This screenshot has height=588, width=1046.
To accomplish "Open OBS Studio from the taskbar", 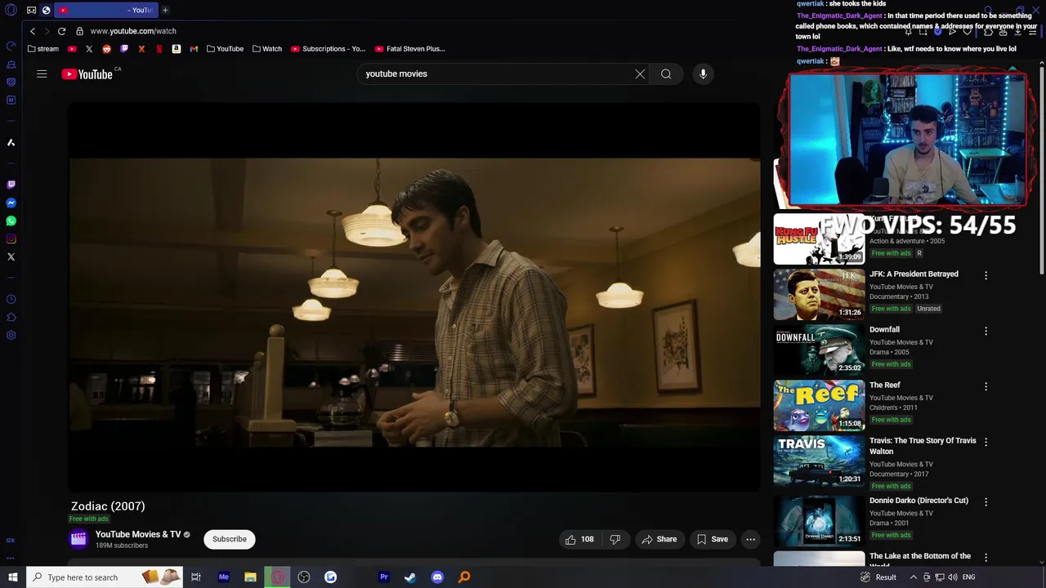I will [304, 577].
